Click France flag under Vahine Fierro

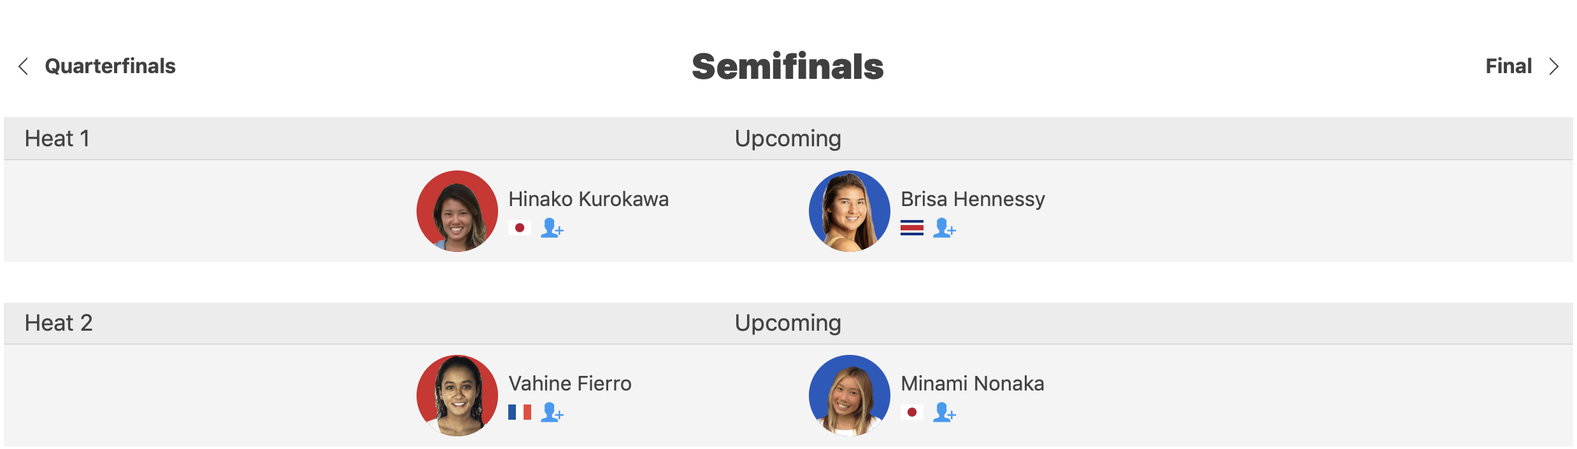520,412
